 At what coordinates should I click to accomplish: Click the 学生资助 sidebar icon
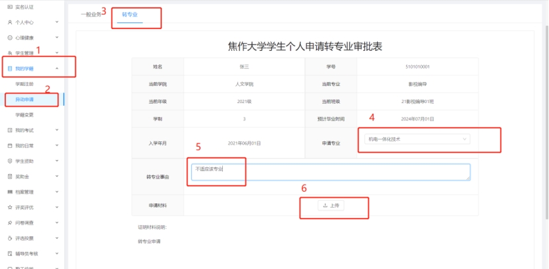(9, 161)
